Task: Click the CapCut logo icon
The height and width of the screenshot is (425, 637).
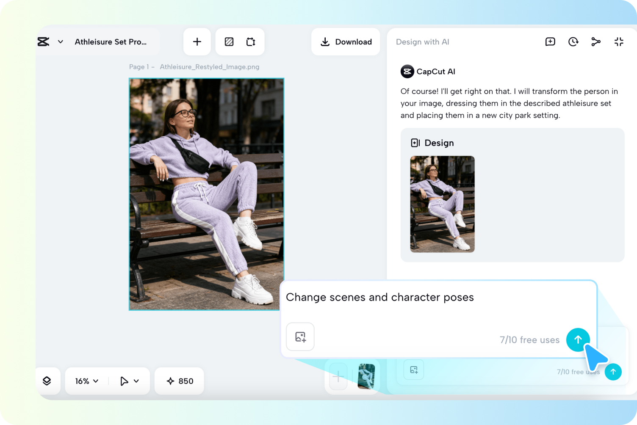Action: 43,41
